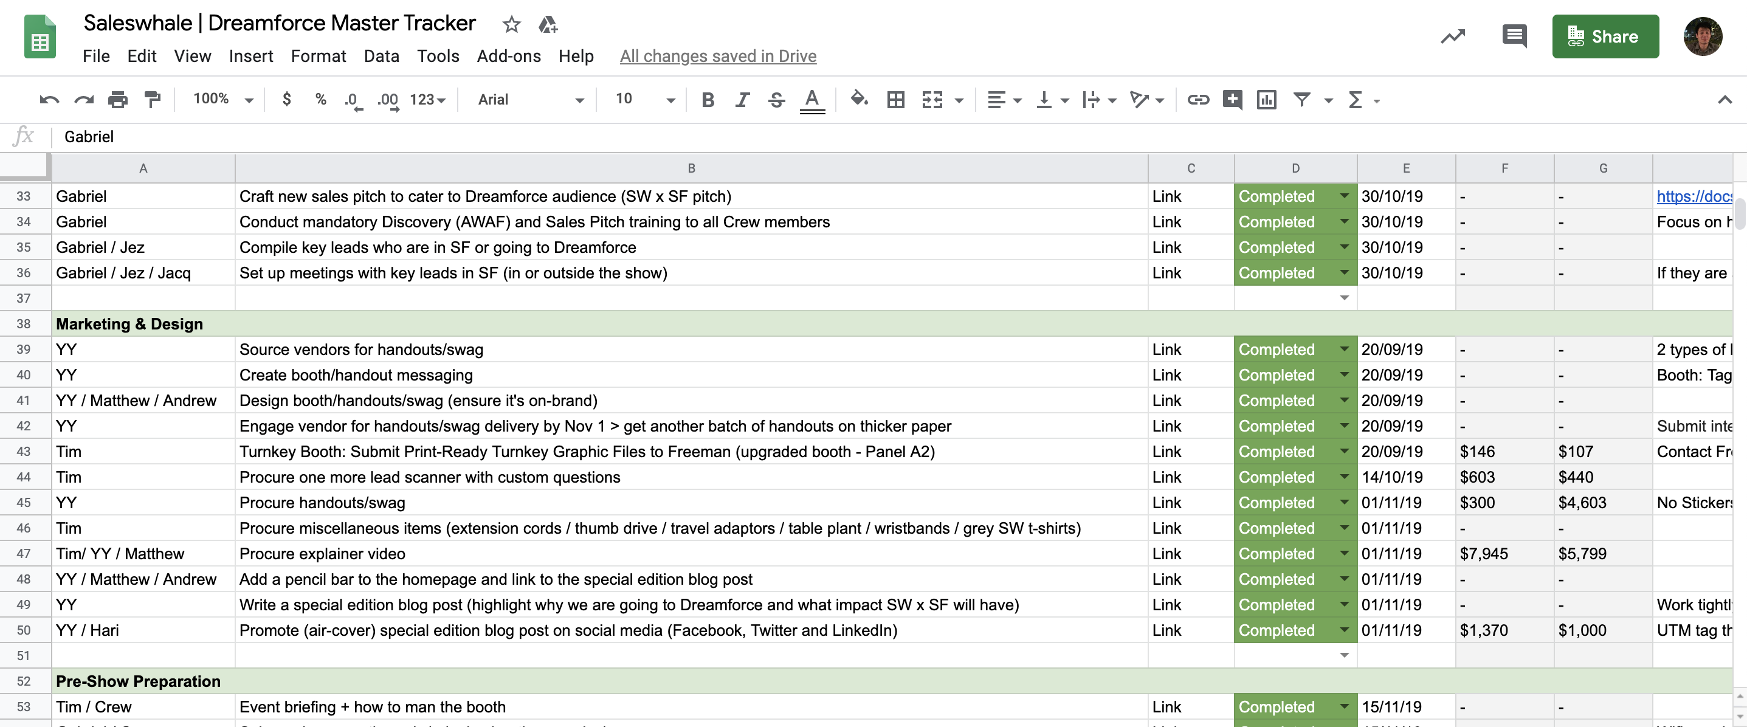This screenshot has width=1747, height=727.
Task: Toggle bold formatting
Action: [x=708, y=100]
